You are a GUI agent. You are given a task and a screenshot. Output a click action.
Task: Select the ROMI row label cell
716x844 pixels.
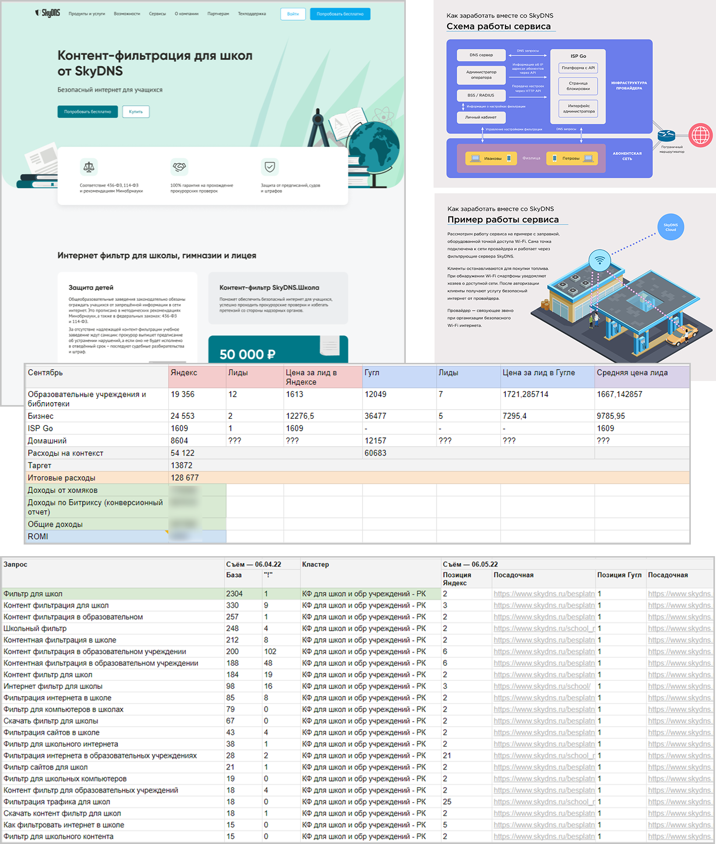click(x=97, y=536)
